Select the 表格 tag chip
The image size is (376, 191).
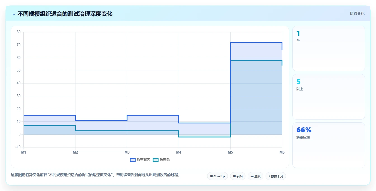tap(238, 176)
